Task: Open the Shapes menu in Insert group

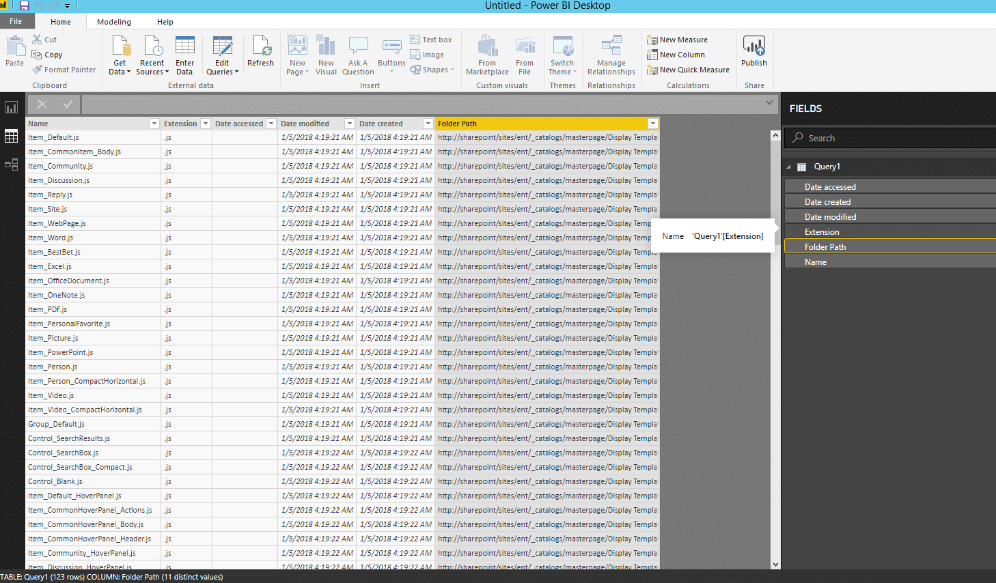Action: [432, 70]
